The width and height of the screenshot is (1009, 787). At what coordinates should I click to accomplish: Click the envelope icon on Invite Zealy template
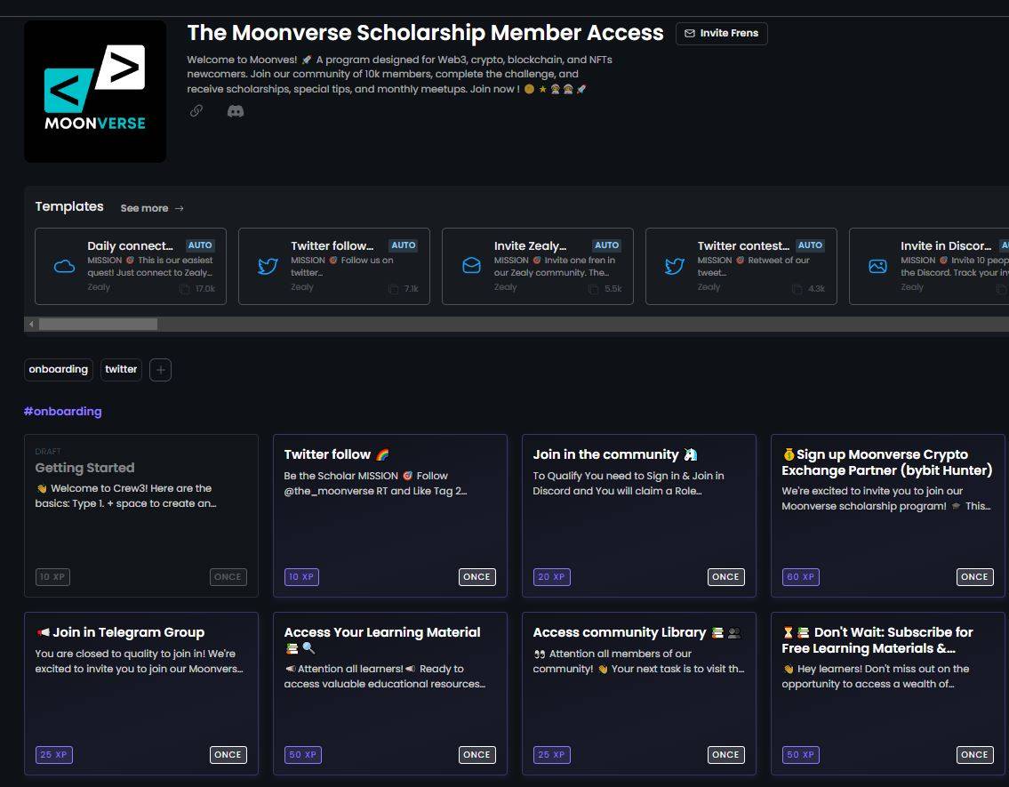472,266
